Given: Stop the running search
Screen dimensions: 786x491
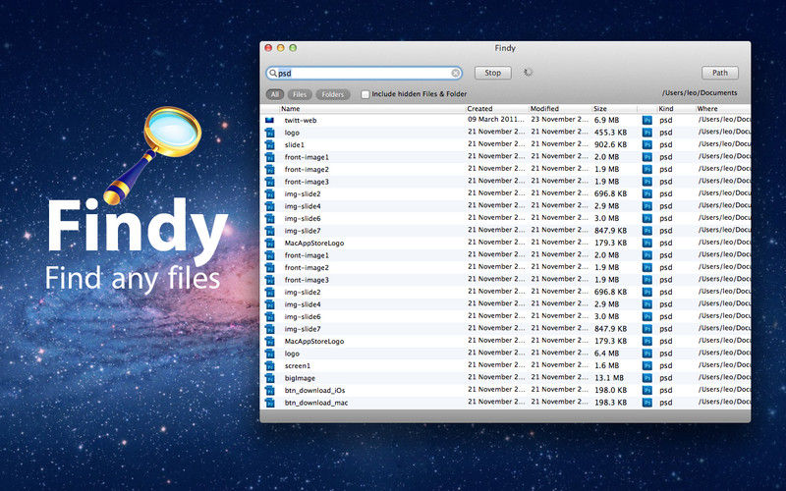Looking at the screenshot, I should [x=493, y=73].
